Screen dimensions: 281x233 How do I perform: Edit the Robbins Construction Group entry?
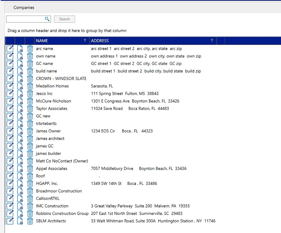pyautogui.click(x=10, y=214)
